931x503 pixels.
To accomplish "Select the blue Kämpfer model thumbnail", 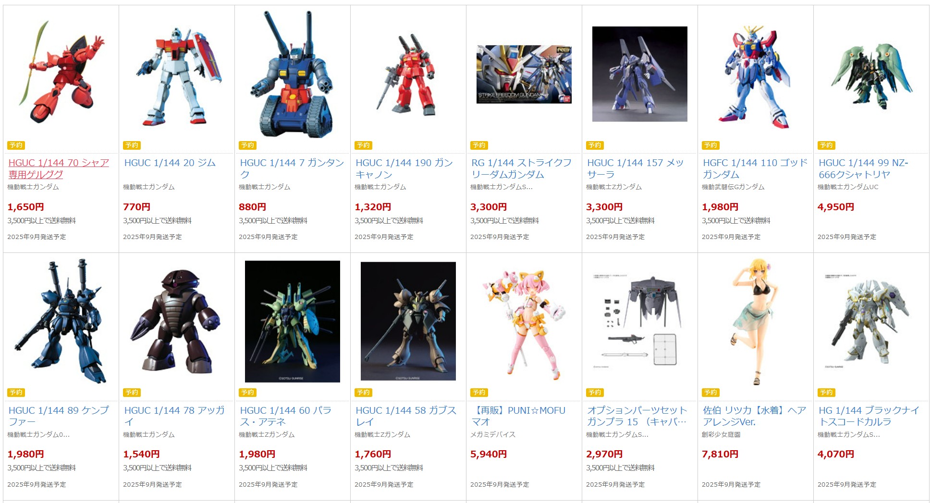I will coord(61,322).
